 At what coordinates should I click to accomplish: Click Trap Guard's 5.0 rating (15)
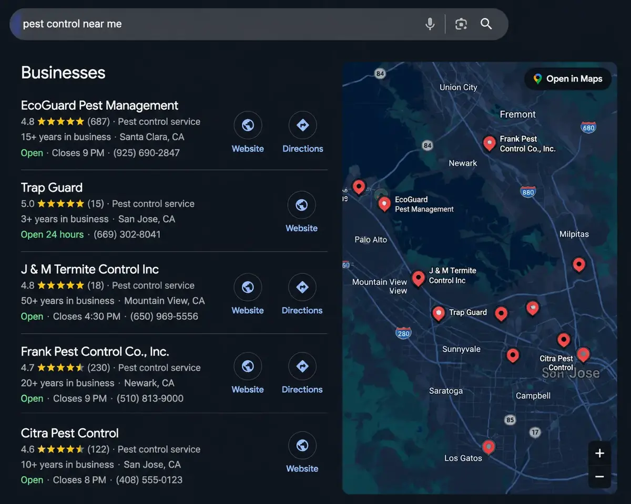(63, 204)
